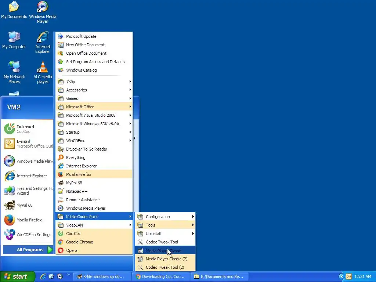Select Codec Tweak Tool (2) entry
Screen dimensions: 376x282
coord(165,267)
